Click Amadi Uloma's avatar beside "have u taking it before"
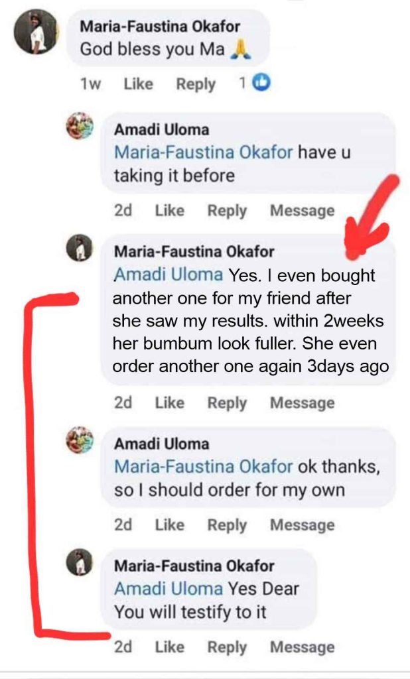 (80, 125)
